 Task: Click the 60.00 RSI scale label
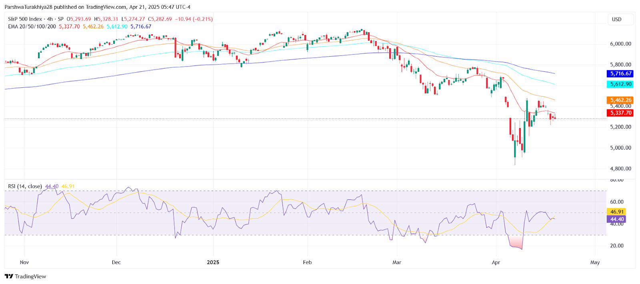(617, 202)
